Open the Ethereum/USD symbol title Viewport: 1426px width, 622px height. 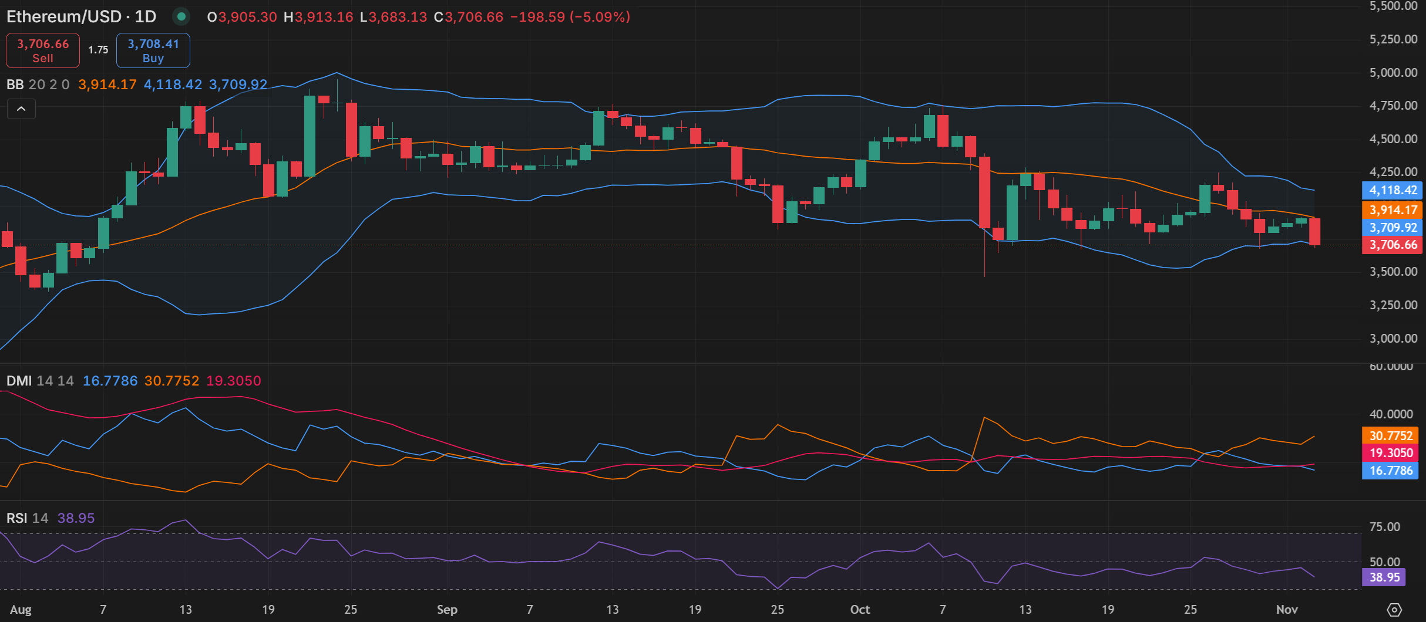coord(81,16)
